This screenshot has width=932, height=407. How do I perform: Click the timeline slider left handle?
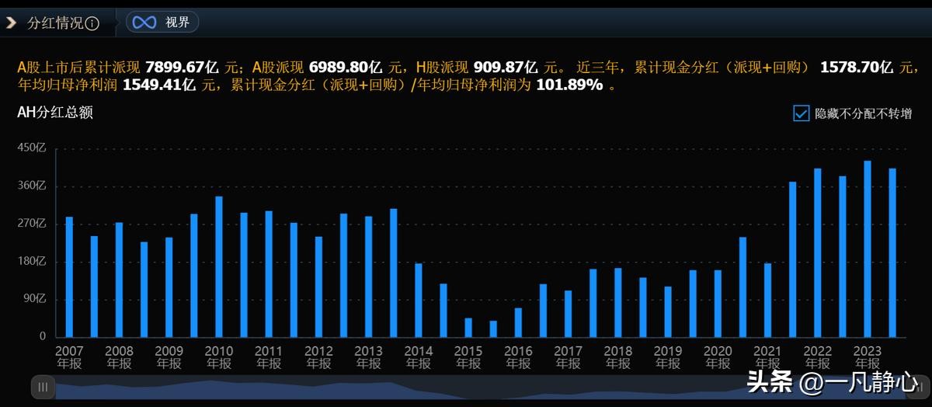[43, 387]
